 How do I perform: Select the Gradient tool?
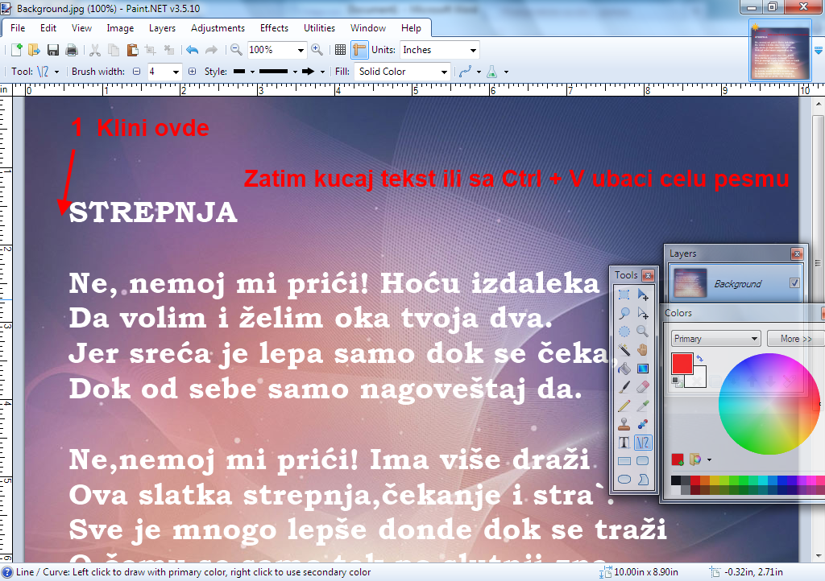point(642,369)
